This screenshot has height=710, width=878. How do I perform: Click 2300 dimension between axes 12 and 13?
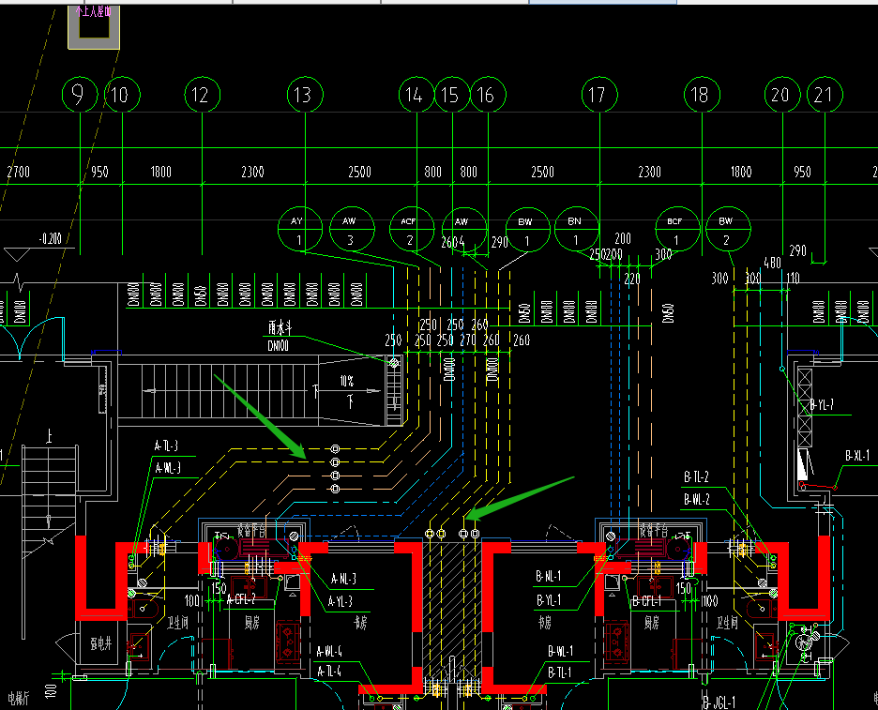[252, 172]
